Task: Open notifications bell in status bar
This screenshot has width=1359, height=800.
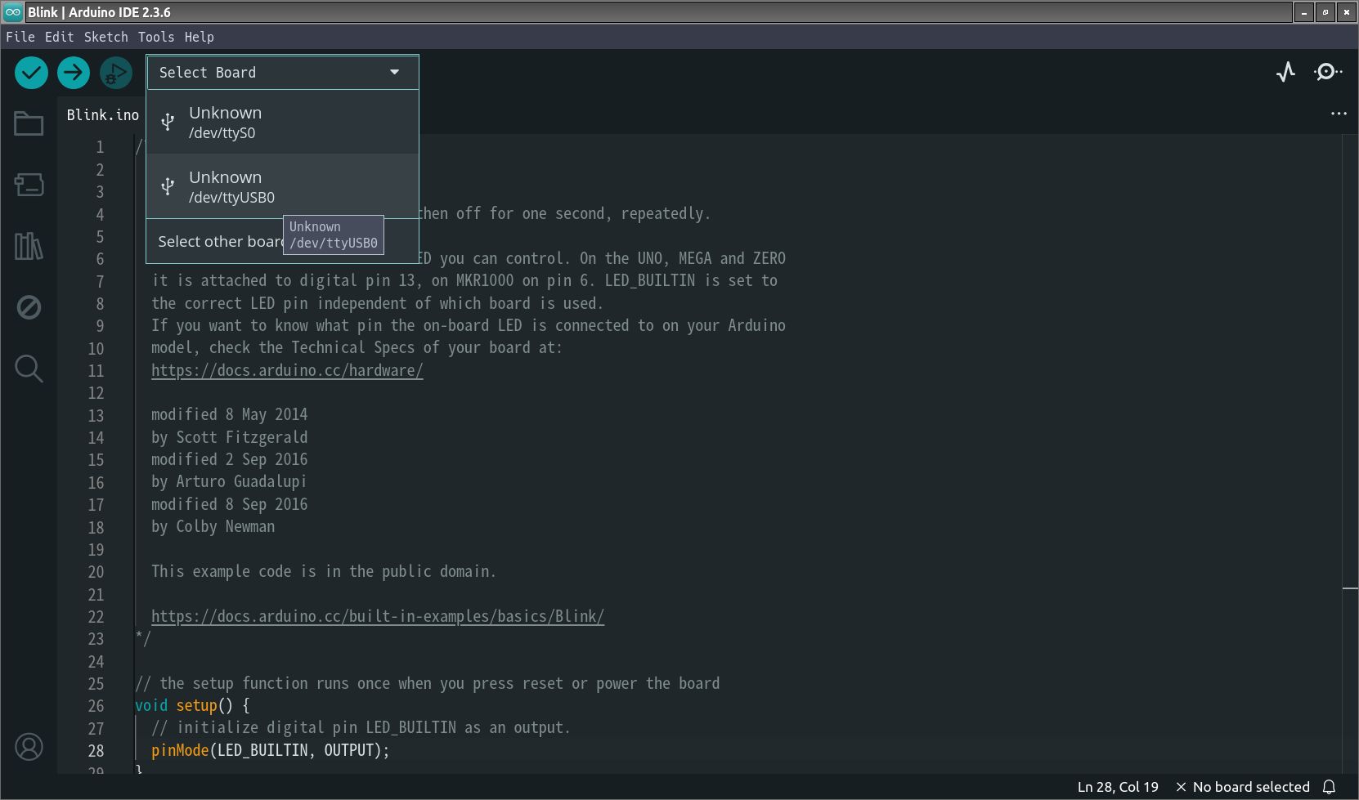Action: click(1330, 787)
